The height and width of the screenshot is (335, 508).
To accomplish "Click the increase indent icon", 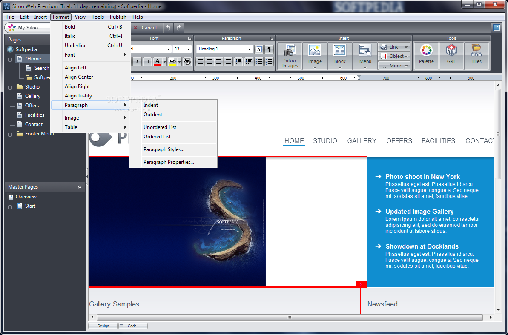I will [239, 62].
